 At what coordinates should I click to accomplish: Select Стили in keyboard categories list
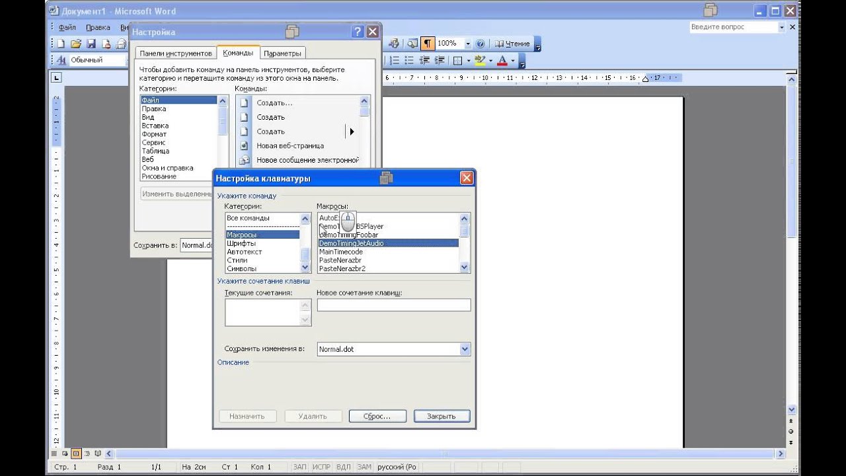coord(262,260)
